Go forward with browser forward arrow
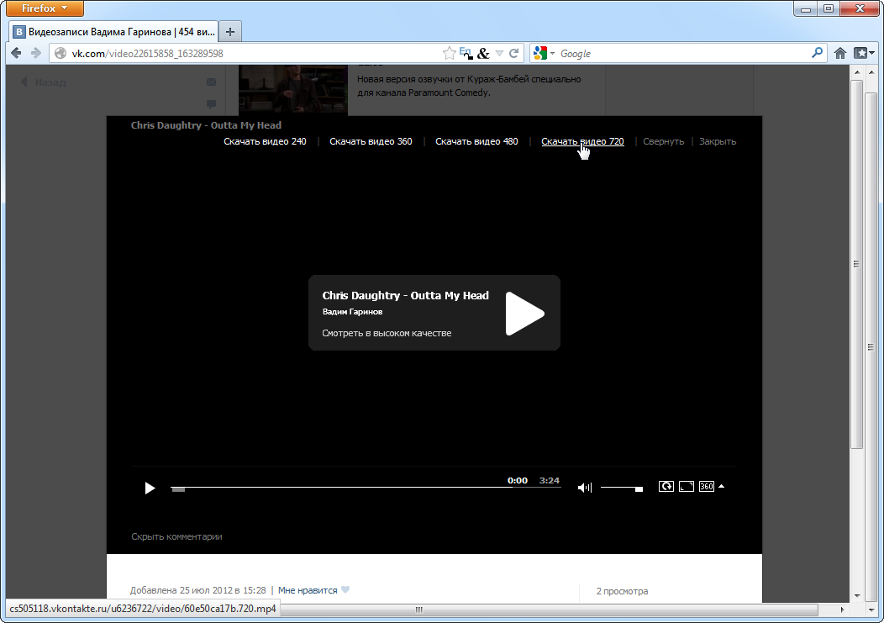The height and width of the screenshot is (623, 884). pos(35,53)
